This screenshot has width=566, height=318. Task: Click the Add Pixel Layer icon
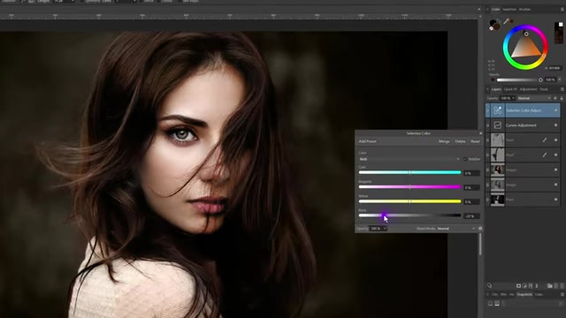point(556,285)
